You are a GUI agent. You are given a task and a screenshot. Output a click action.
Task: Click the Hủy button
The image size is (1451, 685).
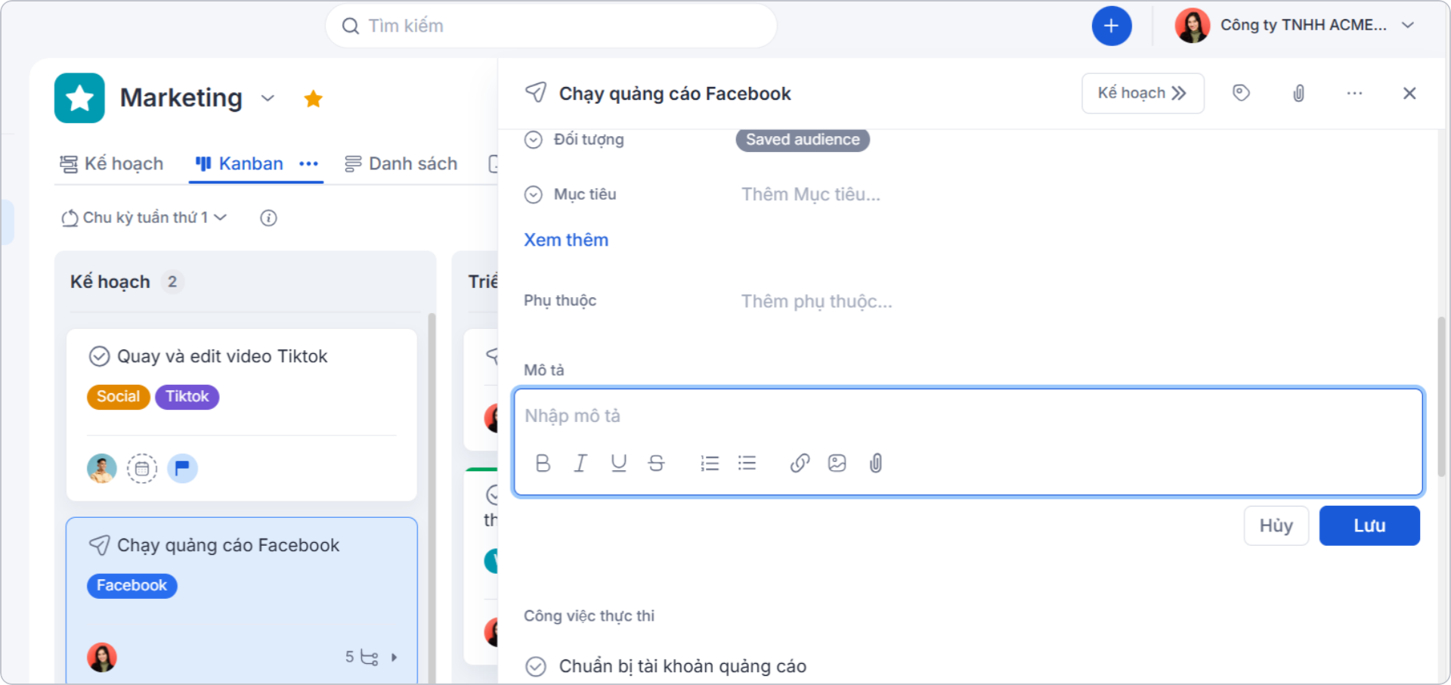(1276, 525)
